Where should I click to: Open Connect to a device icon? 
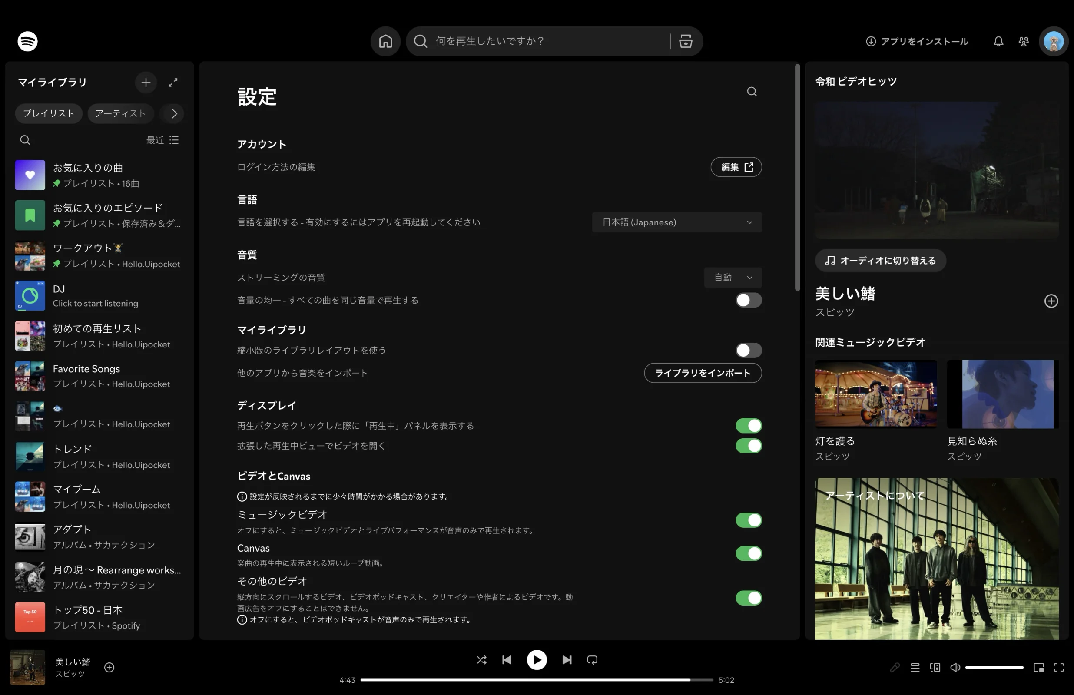pos(935,667)
